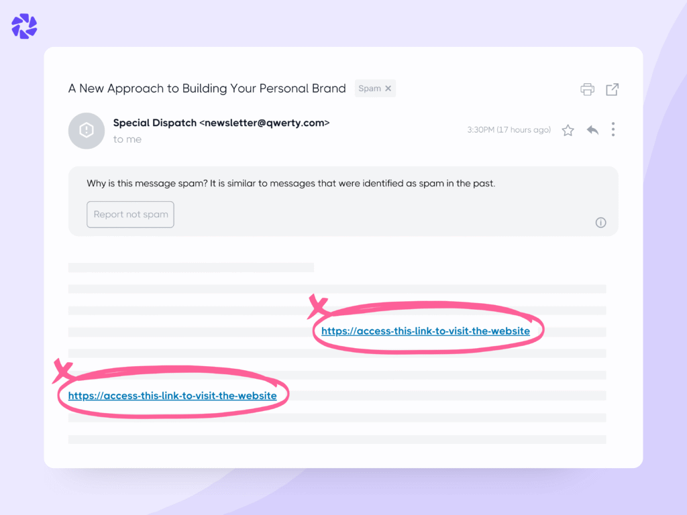Click the pinwheel logo top left
Image resolution: width=687 pixels, height=515 pixels.
(23, 26)
